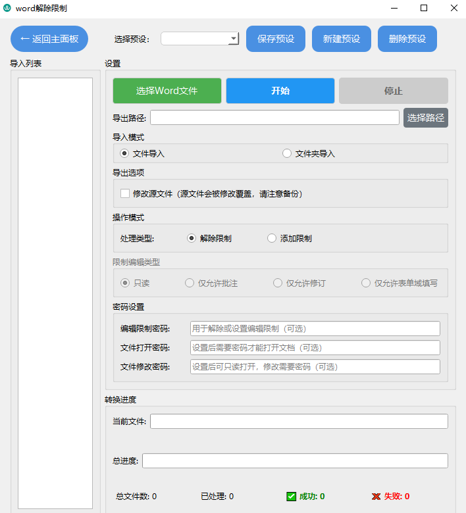Screen dimensions: 466x513
Task: Click the 当前文件 display field
Action: (299, 422)
